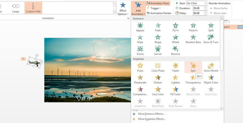Select the Appear entrance effect
The image size is (243, 123).
coord(140,27)
